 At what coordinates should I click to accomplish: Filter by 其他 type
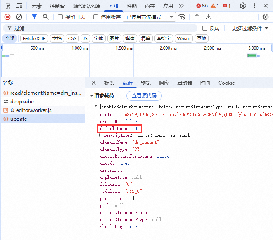coord(202,38)
